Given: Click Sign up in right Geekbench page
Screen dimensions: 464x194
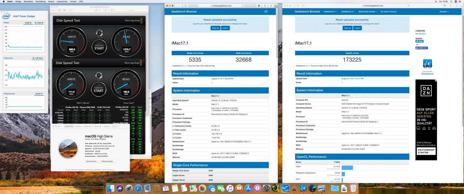Looking at the screenshot, I should (x=347, y=28).
